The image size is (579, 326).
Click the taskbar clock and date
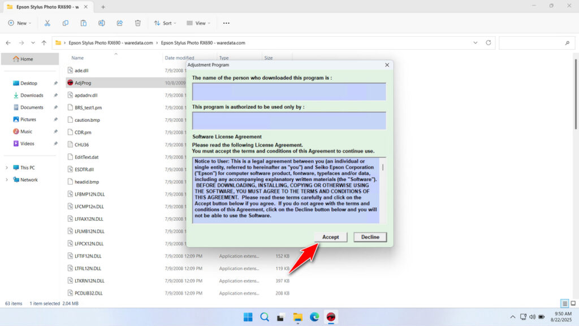561,317
